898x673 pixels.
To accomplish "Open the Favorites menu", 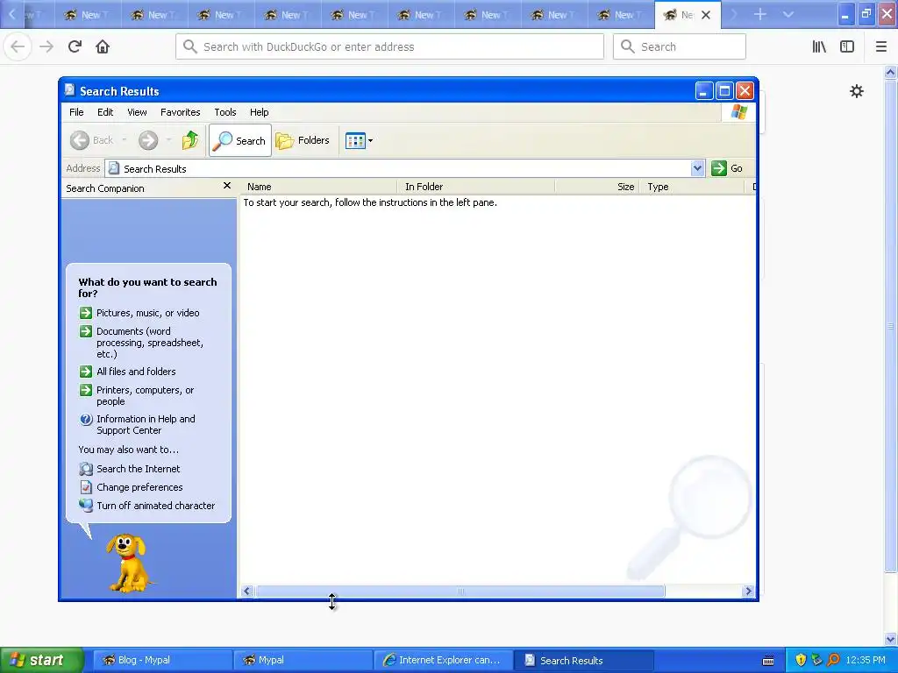I will tap(181, 112).
